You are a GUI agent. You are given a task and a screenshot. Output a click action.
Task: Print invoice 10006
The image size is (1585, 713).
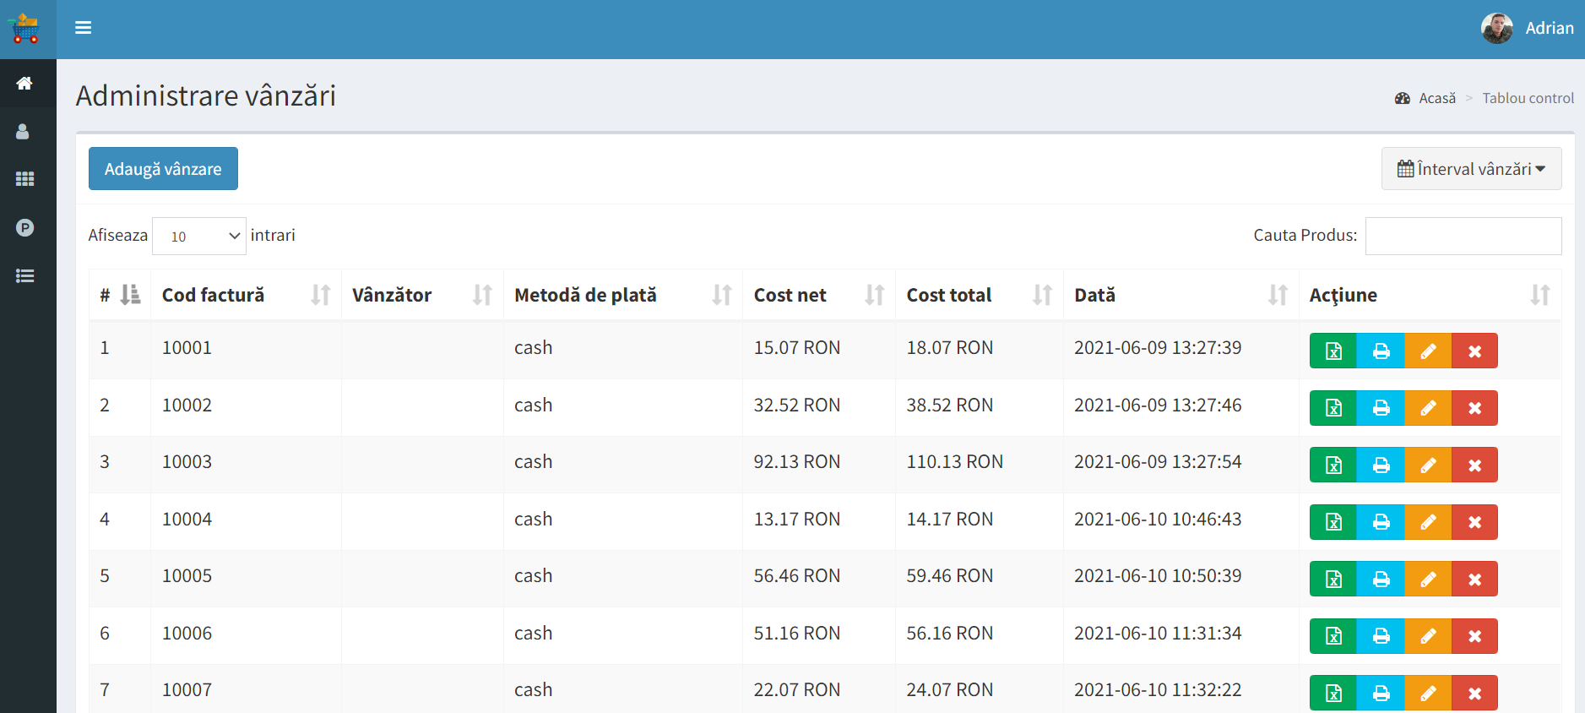pyautogui.click(x=1381, y=636)
